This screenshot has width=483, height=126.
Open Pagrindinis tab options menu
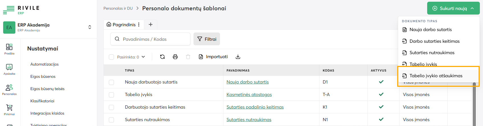point(139,25)
